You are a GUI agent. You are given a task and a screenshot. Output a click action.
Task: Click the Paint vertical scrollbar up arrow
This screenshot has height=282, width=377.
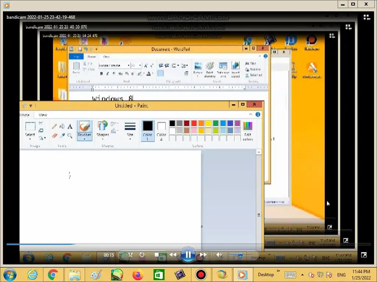click(x=259, y=152)
